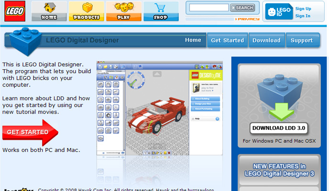Click the new file icon in LDD screenshot
Image resolution: width=330 pixels, height=191 pixels.
(x=100, y=67)
